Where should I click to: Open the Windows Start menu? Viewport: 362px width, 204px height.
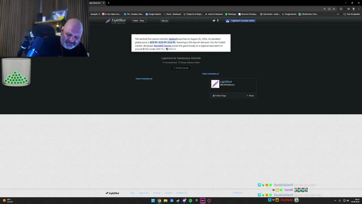tap(153, 201)
